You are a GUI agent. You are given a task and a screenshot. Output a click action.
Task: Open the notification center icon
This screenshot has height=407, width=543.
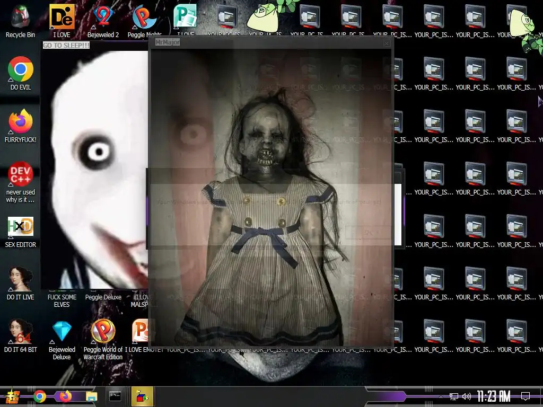[526, 396]
